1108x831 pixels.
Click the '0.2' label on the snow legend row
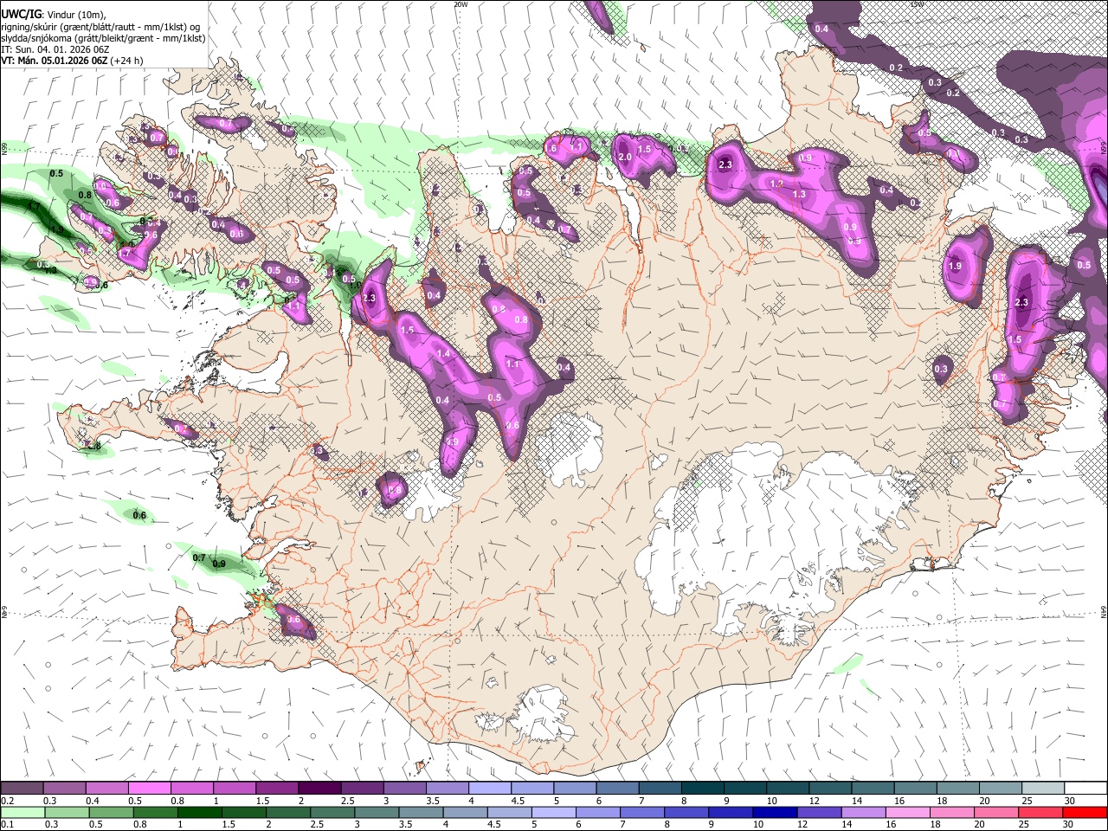coord(8,801)
